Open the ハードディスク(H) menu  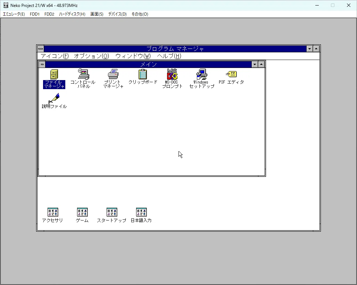72,14
